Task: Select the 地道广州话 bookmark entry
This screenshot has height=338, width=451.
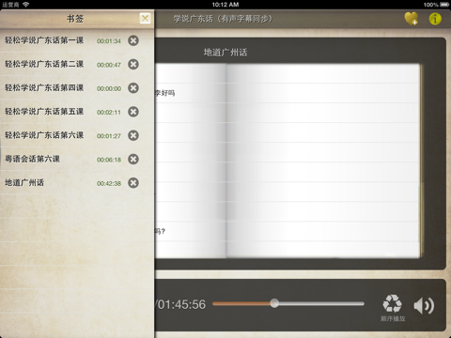Action: click(24, 183)
